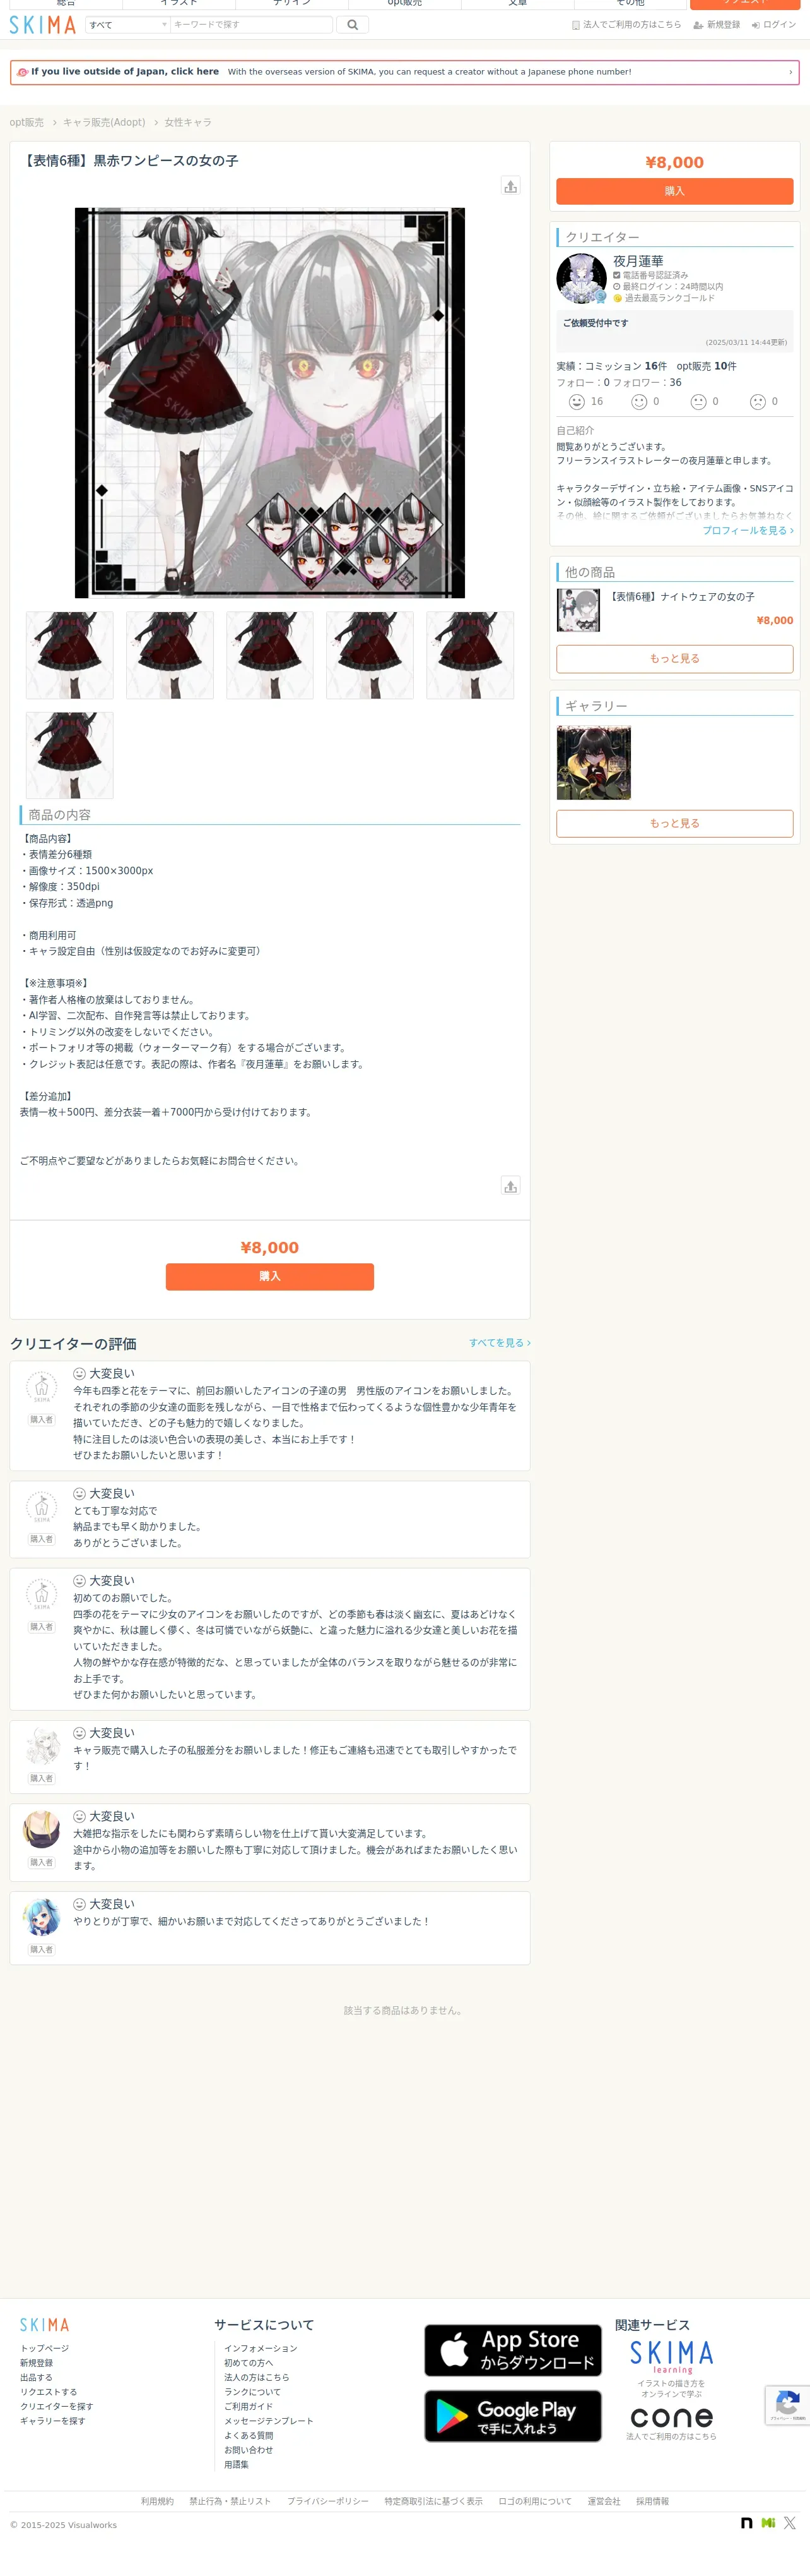Screen dimensions: 810x2576
Task: Expand overseas banner right chevron
Action: (790, 72)
